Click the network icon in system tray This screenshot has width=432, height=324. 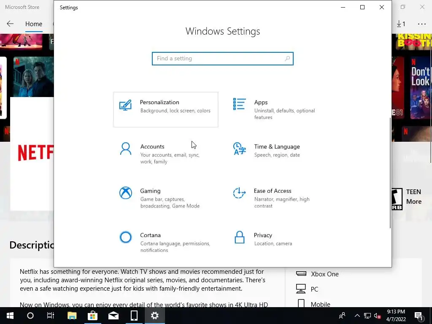pyautogui.click(x=367, y=316)
